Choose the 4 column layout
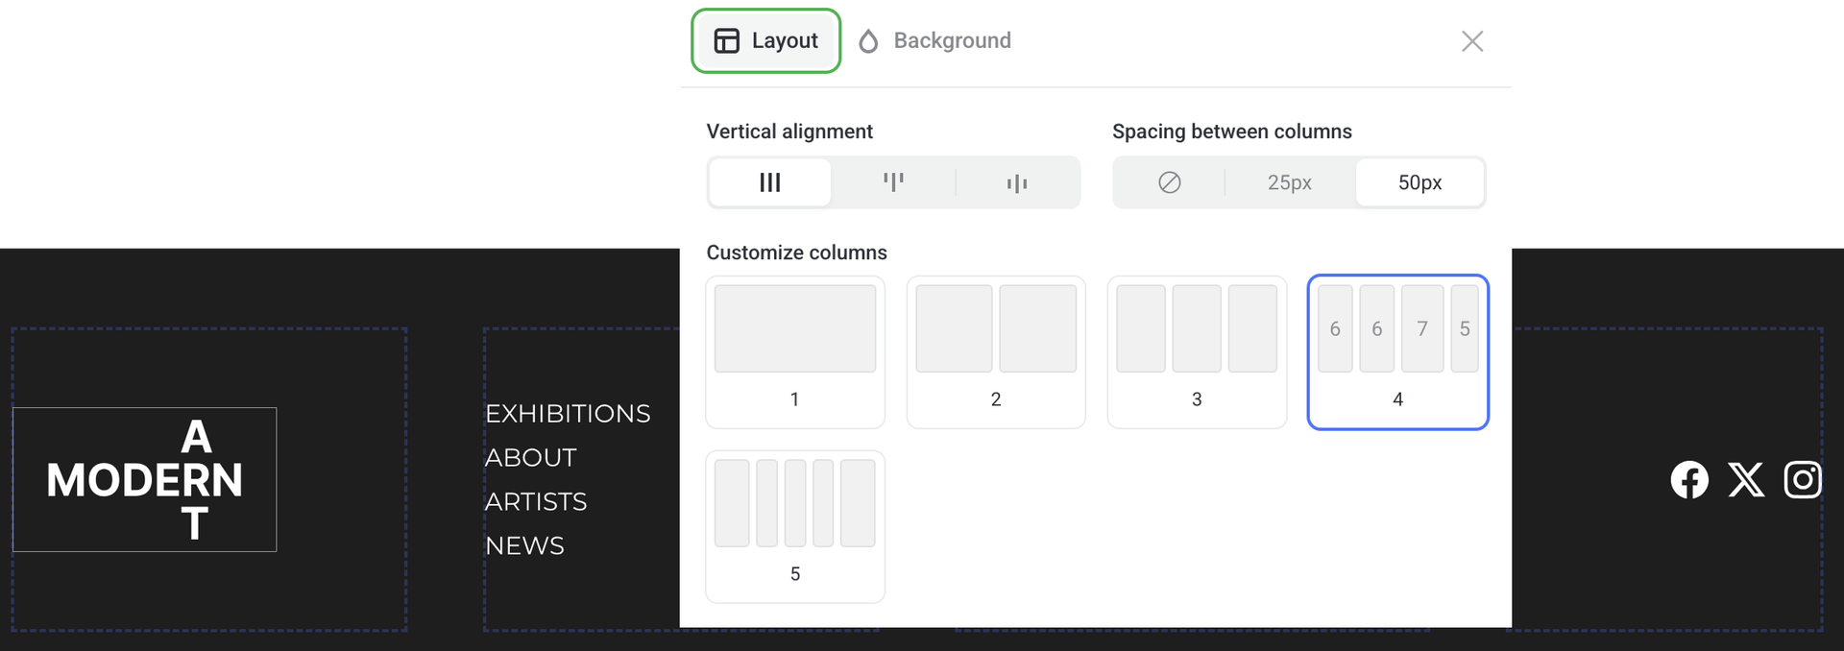Viewport: 1844px width, 651px height. pyautogui.click(x=1397, y=351)
